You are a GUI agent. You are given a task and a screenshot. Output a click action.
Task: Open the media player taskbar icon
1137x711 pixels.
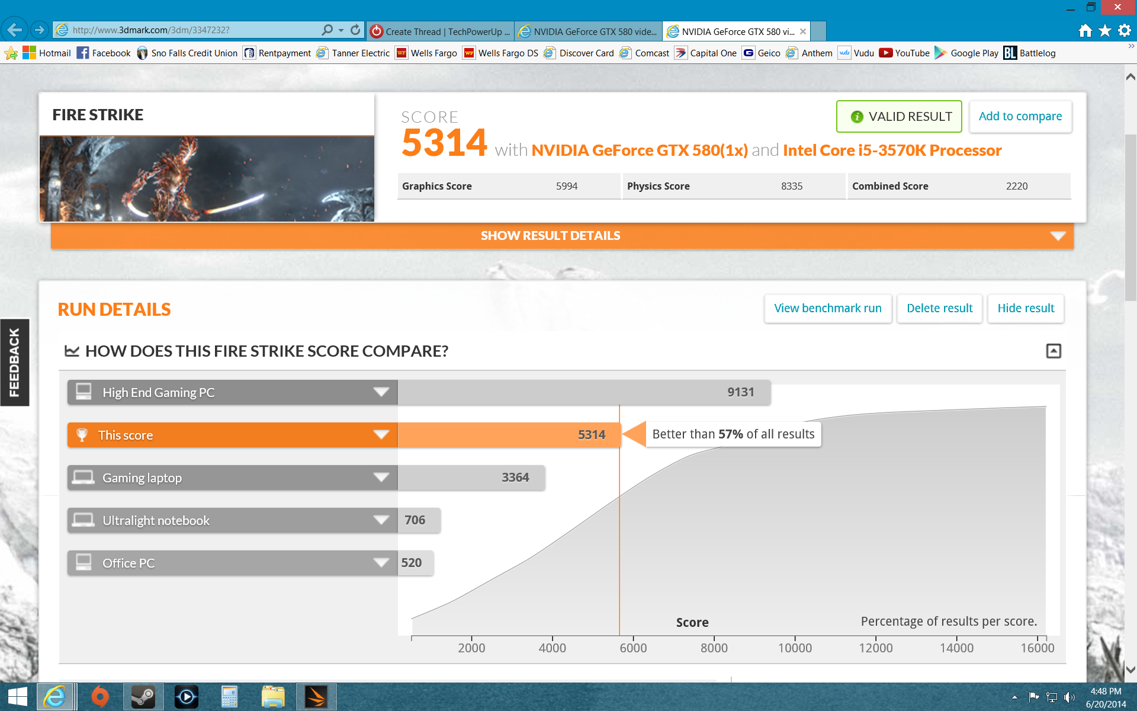coord(187,697)
